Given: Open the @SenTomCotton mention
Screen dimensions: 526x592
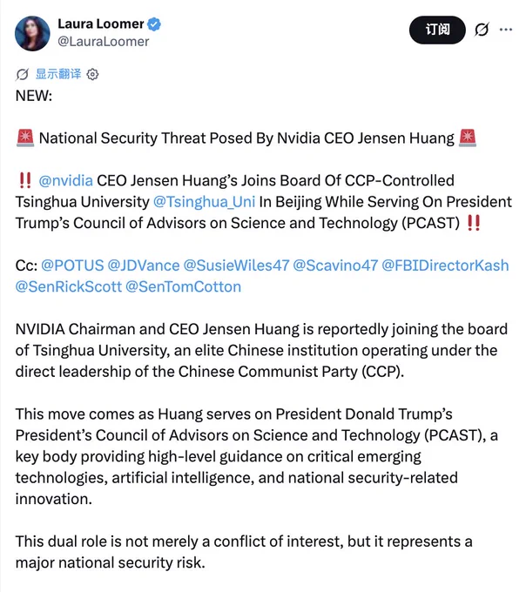Looking at the screenshot, I should pyautogui.click(x=183, y=287).
